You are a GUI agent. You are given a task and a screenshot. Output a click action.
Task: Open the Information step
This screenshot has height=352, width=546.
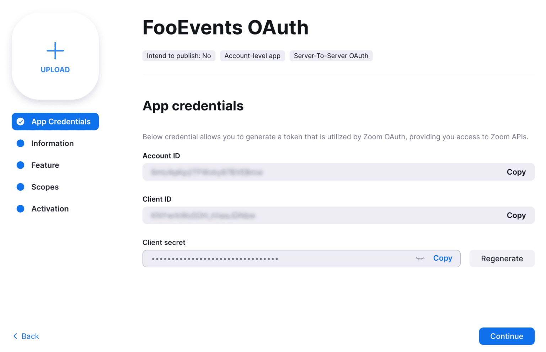pyautogui.click(x=52, y=143)
